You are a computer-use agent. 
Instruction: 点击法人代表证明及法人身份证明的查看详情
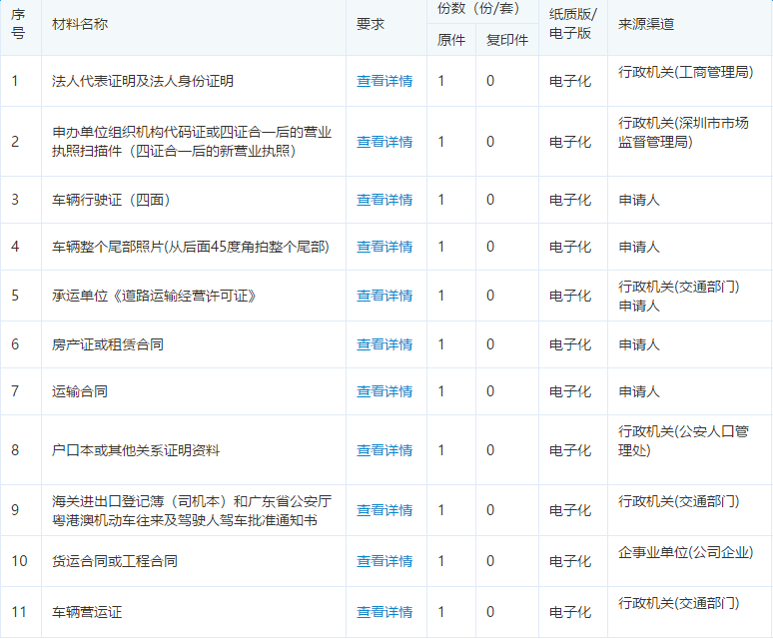pos(385,81)
